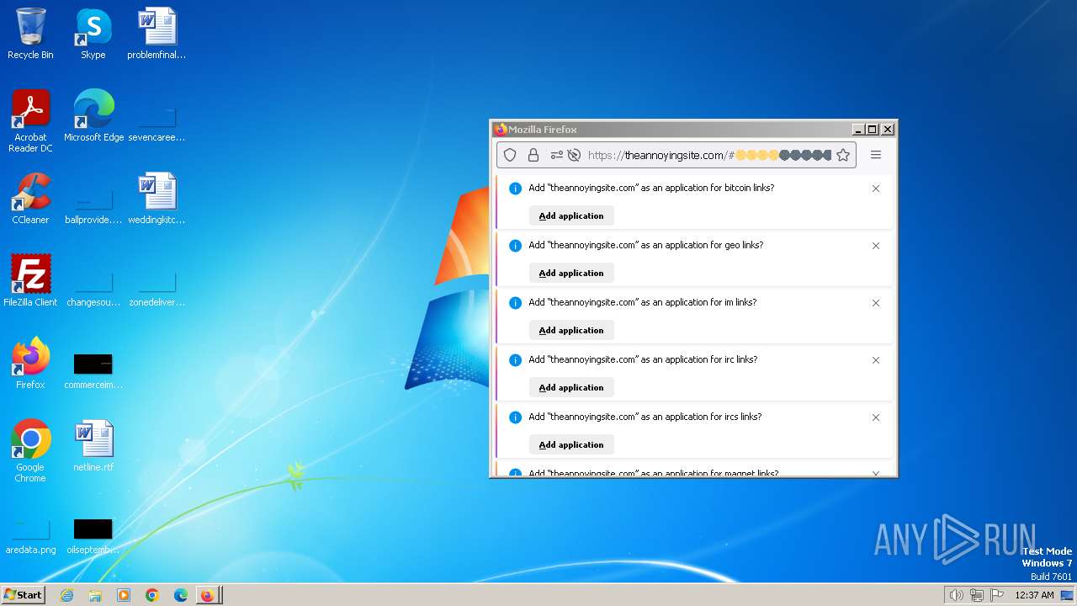Screen dimensions: 1077x606
Task: Click the info icon on geo notification
Action: 516,246
